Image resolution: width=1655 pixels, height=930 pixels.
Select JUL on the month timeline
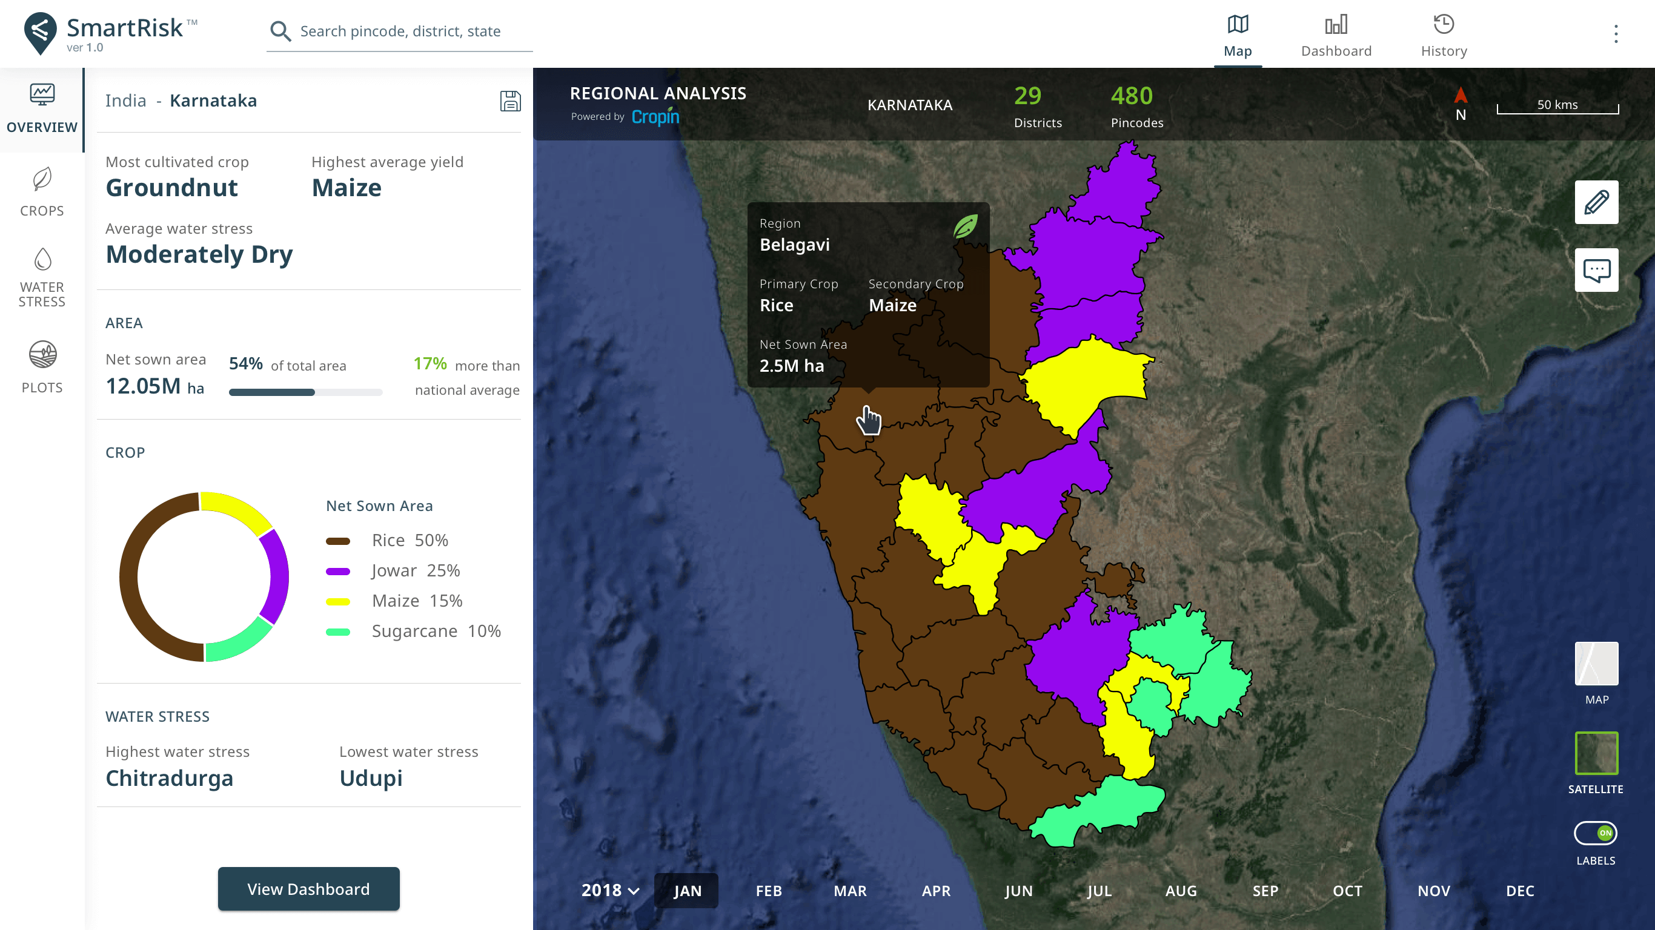coord(1099,891)
